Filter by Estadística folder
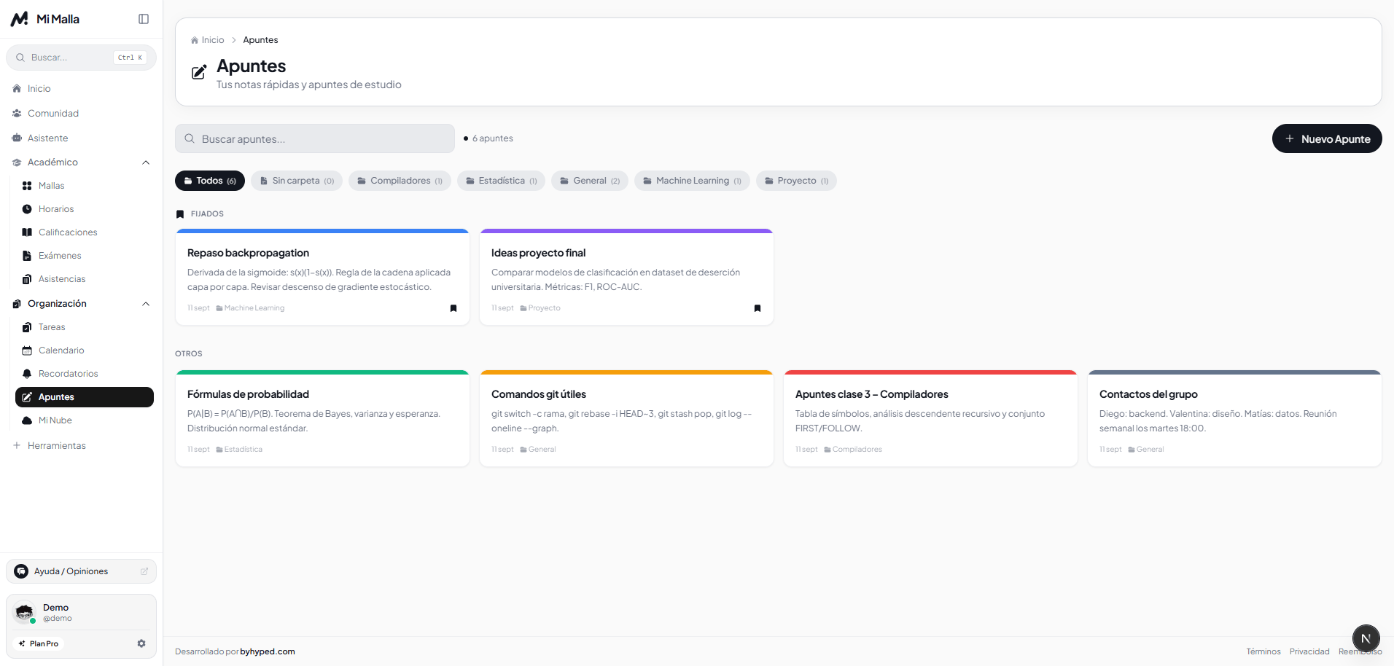The width and height of the screenshot is (1394, 666). pyautogui.click(x=502, y=181)
